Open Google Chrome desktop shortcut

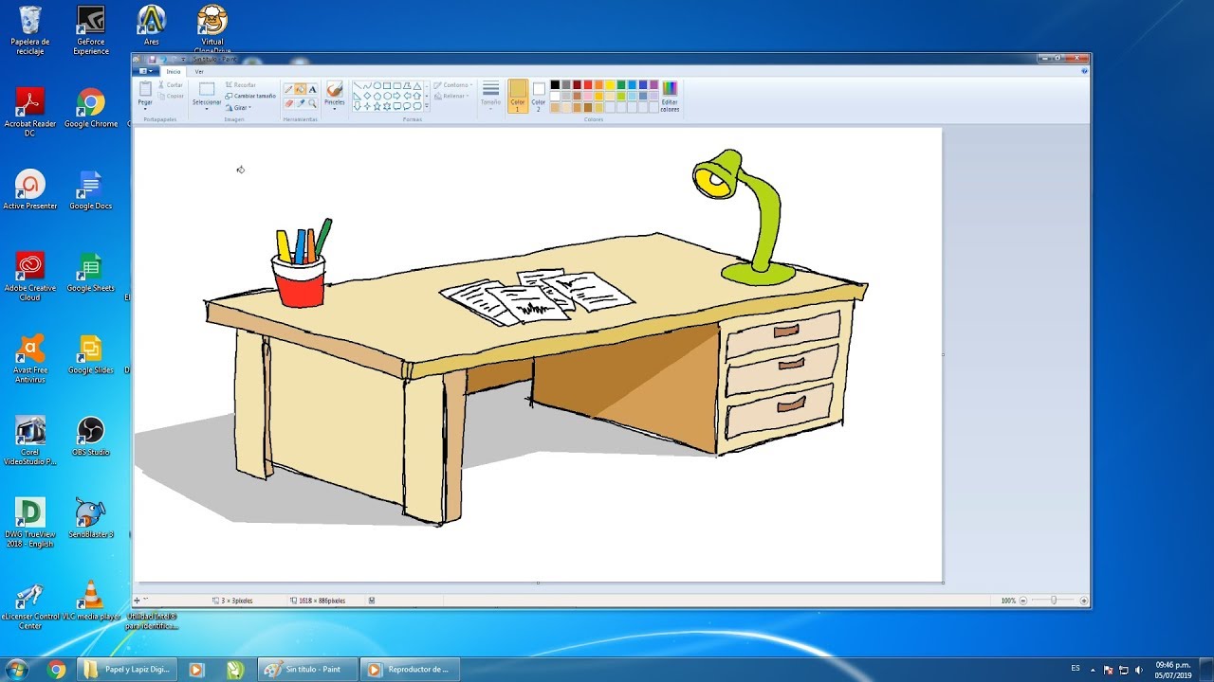pos(91,108)
